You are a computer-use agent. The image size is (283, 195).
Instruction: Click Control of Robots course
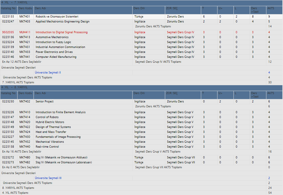tap(47, 117)
